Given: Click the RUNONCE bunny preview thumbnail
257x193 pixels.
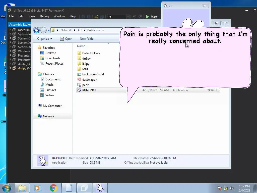Looking at the screenshot, I should pyautogui.click(x=43, y=161).
